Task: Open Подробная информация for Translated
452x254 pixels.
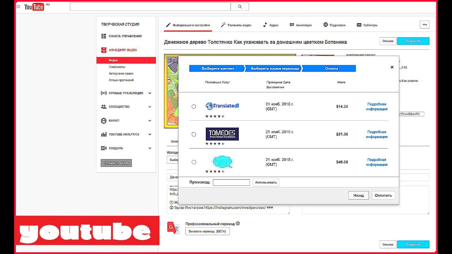Action: pyautogui.click(x=376, y=107)
